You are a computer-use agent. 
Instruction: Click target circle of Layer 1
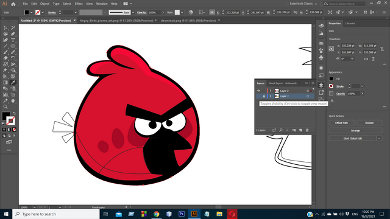click(x=308, y=96)
